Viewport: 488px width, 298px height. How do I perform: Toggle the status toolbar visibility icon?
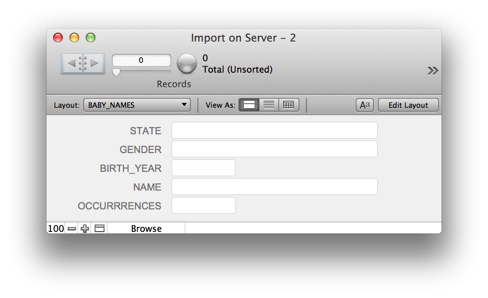coord(100,229)
